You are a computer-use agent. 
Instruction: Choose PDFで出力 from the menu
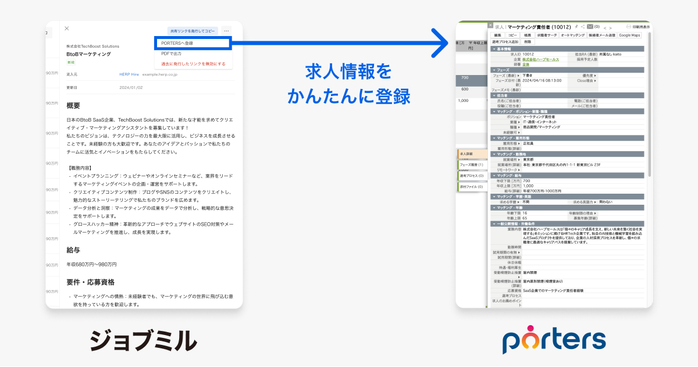tap(193, 54)
